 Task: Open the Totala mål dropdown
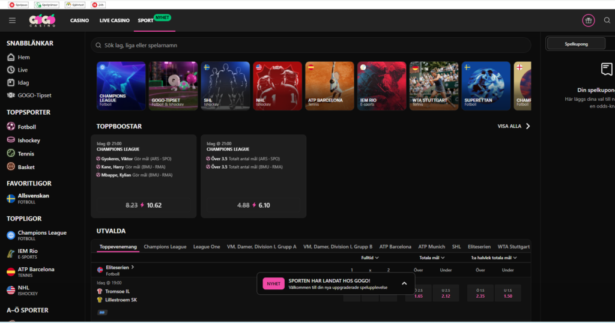432,258
